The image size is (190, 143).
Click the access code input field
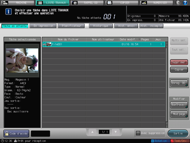click(x=40, y=133)
